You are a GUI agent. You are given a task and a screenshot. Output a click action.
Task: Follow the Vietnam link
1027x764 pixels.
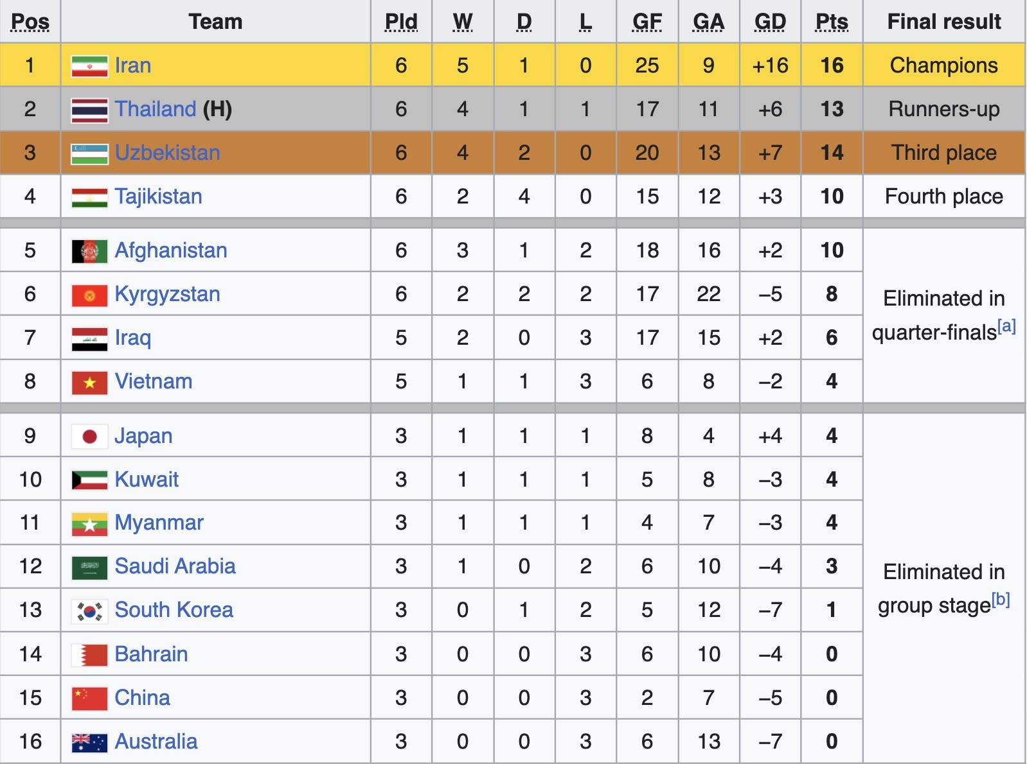point(154,381)
